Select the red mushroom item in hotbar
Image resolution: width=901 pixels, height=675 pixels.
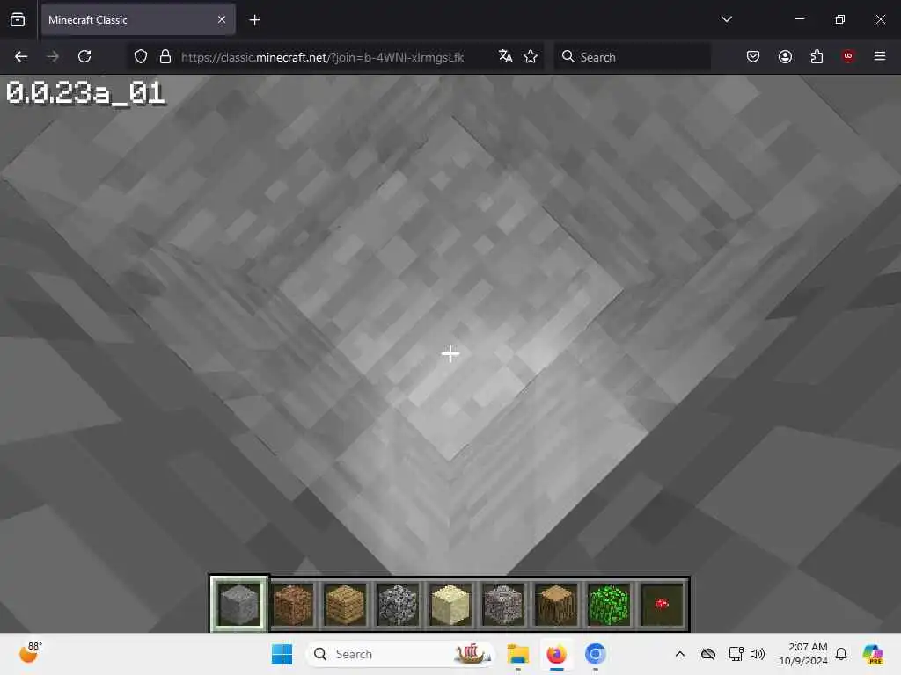pyautogui.click(x=662, y=604)
